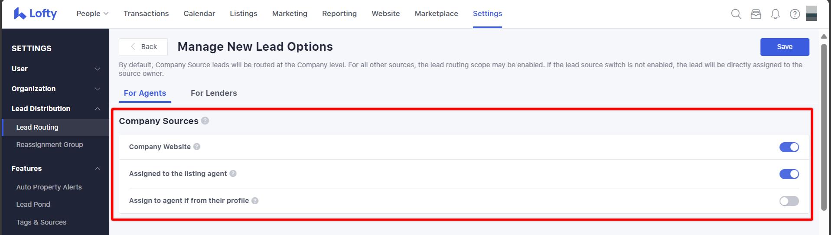Turn off Assigned to the listing agent switch
Screen dimensions: 831x235
pyautogui.click(x=789, y=174)
